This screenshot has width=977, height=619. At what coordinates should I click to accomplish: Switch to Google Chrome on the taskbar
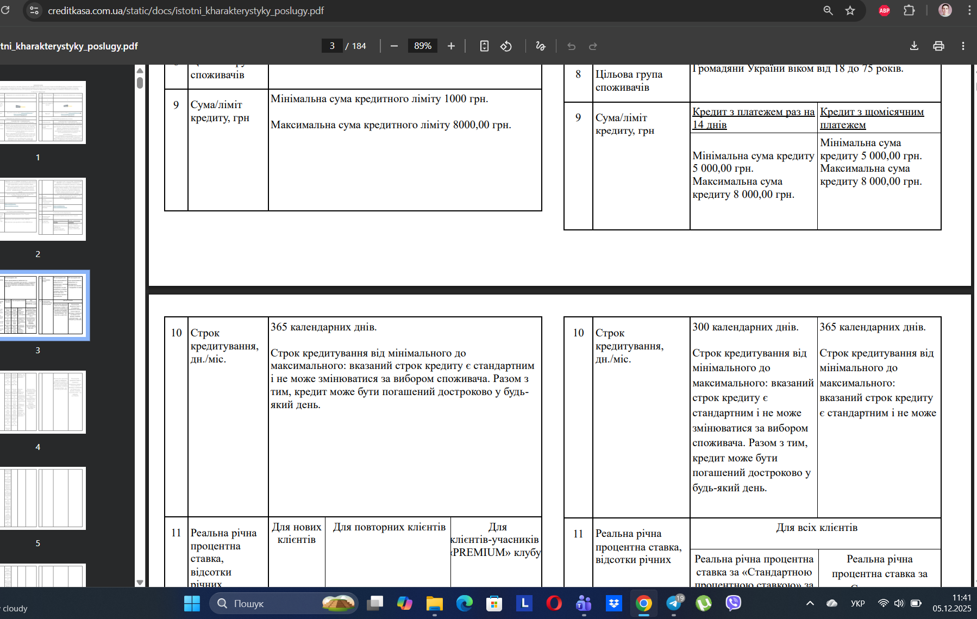click(x=644, y=603)
